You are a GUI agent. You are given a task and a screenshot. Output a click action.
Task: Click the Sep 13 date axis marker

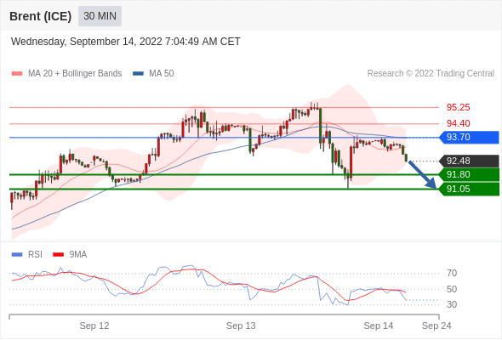(x=241, y=326)
